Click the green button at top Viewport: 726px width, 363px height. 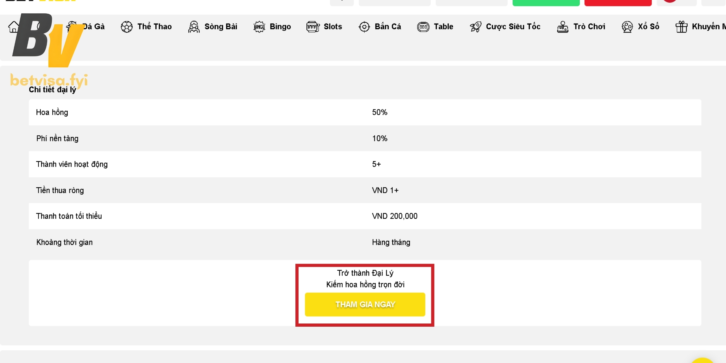(546, 3)
